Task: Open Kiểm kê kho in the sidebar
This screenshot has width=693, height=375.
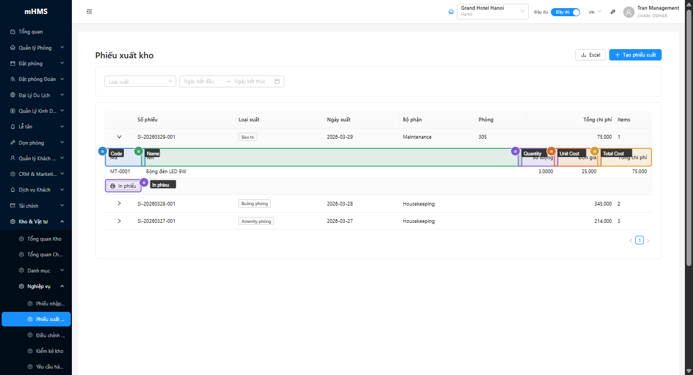Action: click(x=49, y=351)
